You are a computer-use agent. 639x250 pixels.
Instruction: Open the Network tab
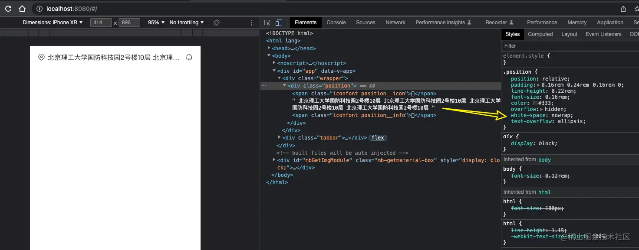click(395, 23)
